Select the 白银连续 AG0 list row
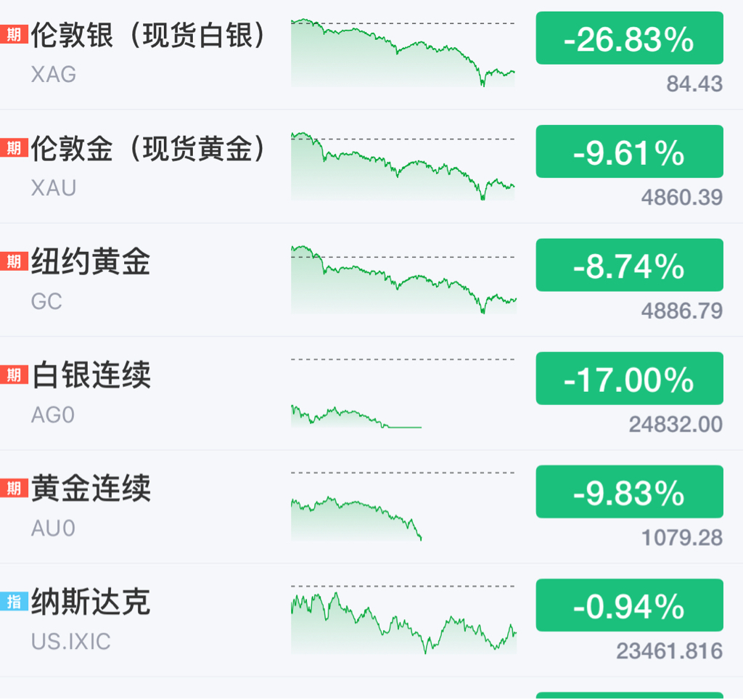 [371, 393]
